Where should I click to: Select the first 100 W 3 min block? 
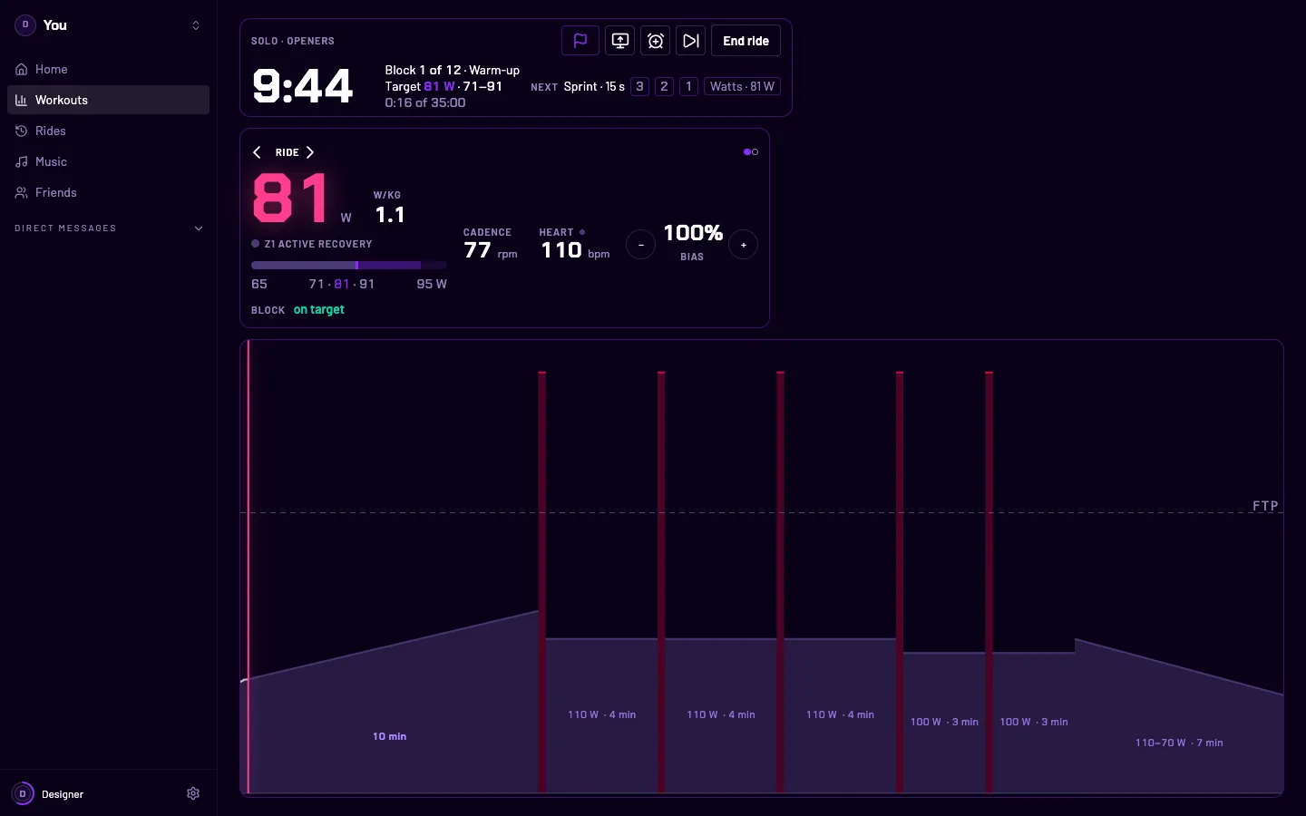coord(944,723)
